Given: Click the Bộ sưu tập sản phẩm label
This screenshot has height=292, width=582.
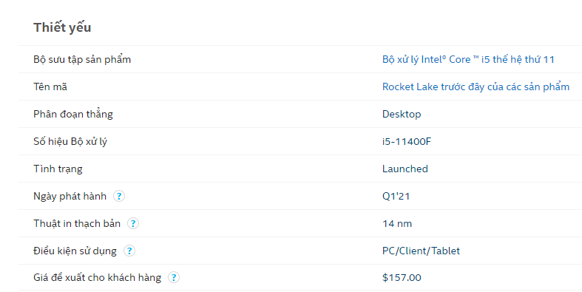Looking at the screenshot, I should click(82, 59).
